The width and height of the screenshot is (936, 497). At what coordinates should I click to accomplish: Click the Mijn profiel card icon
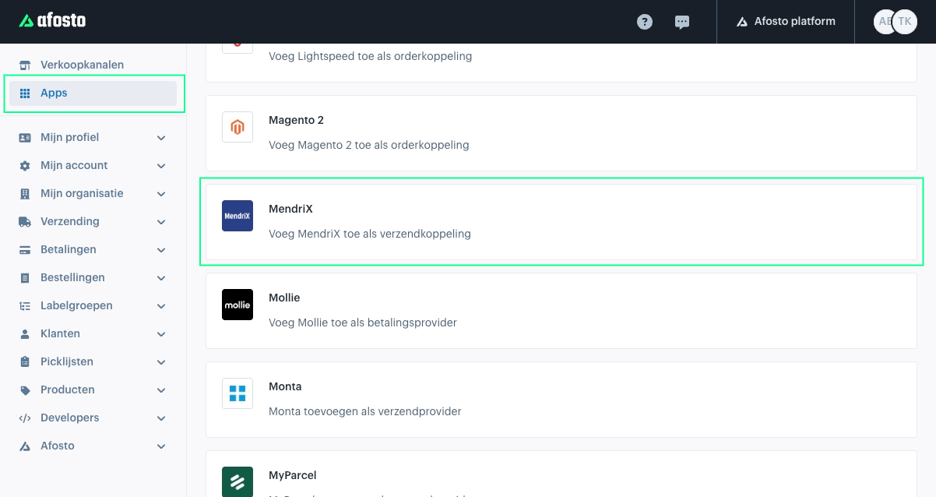point(25,137)
